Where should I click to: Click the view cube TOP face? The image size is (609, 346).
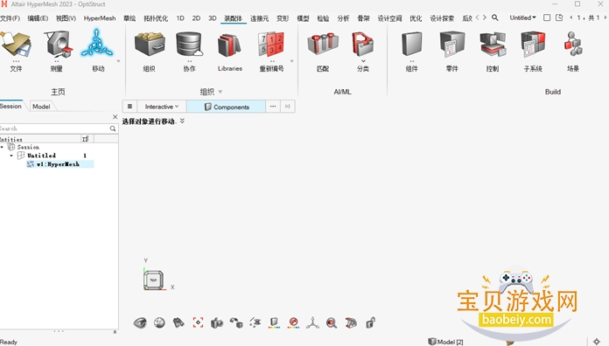[x=153, y=280]
